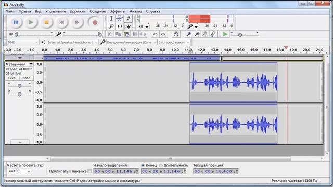Mute track with the Тихо button
Viewport: 333px width, 187px height.
[x=11, y=78]
